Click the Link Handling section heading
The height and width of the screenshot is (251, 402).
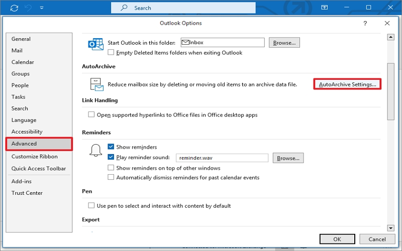coord(99,100)
